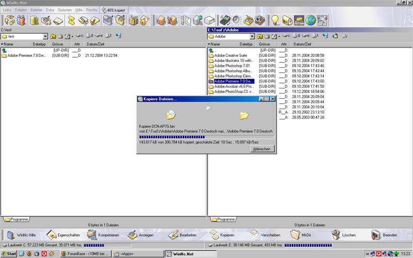Click the Beenden button
This screenshot has width=413, height=258.
385,235
